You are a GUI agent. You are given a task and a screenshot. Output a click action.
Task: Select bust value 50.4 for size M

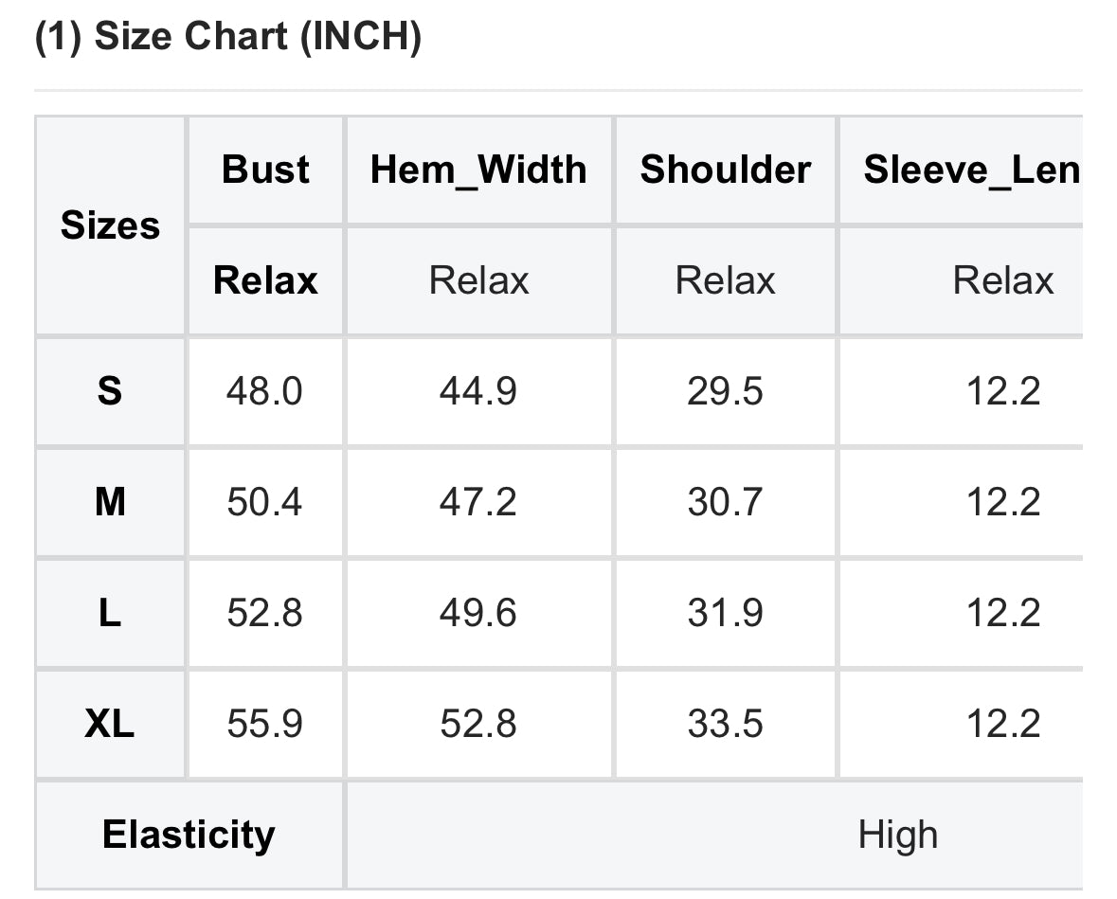(264, 501)
